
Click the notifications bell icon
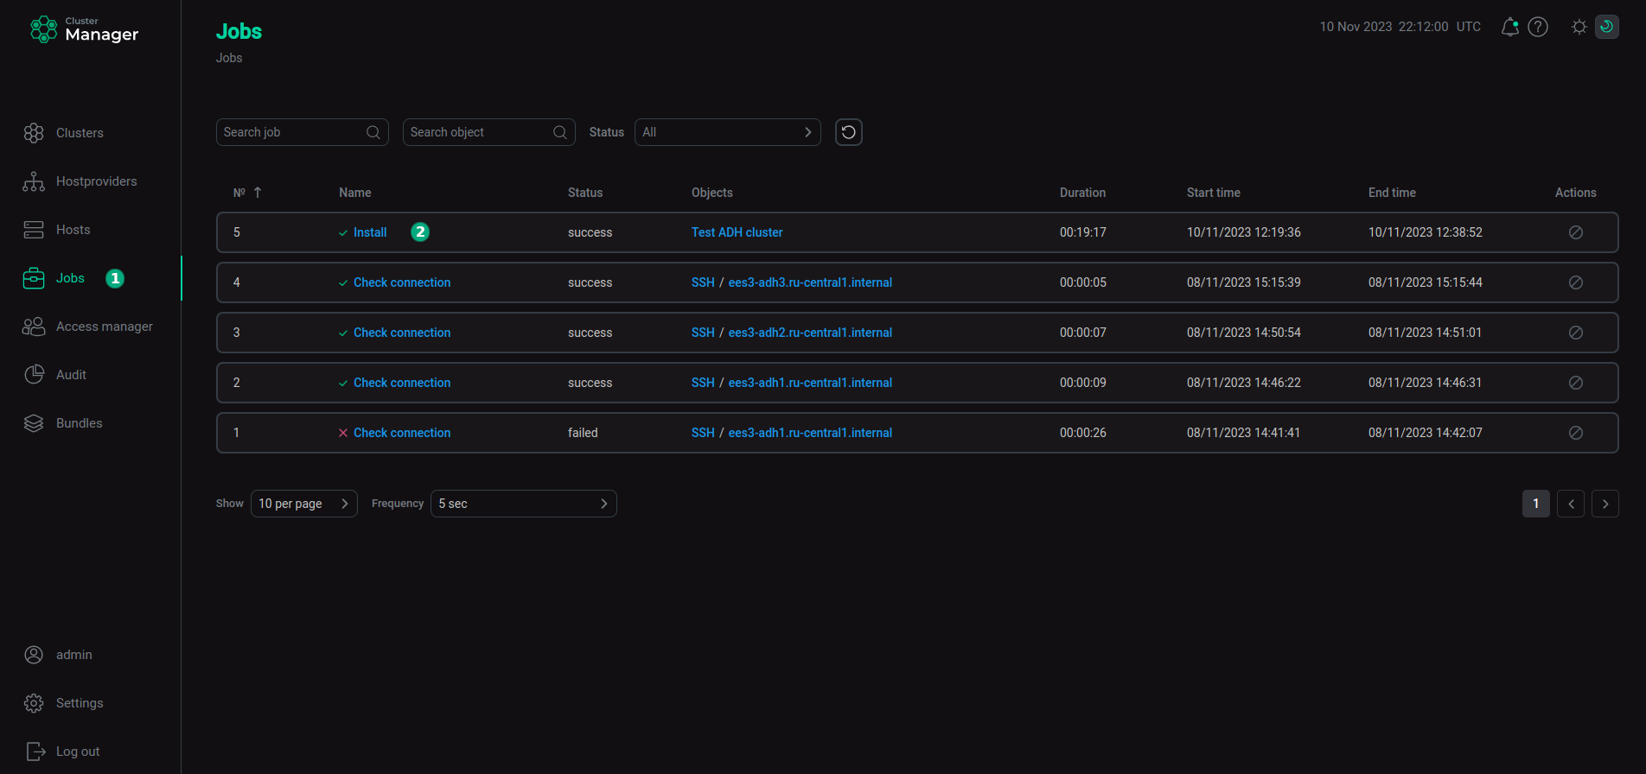click(x=1509, y=27)
